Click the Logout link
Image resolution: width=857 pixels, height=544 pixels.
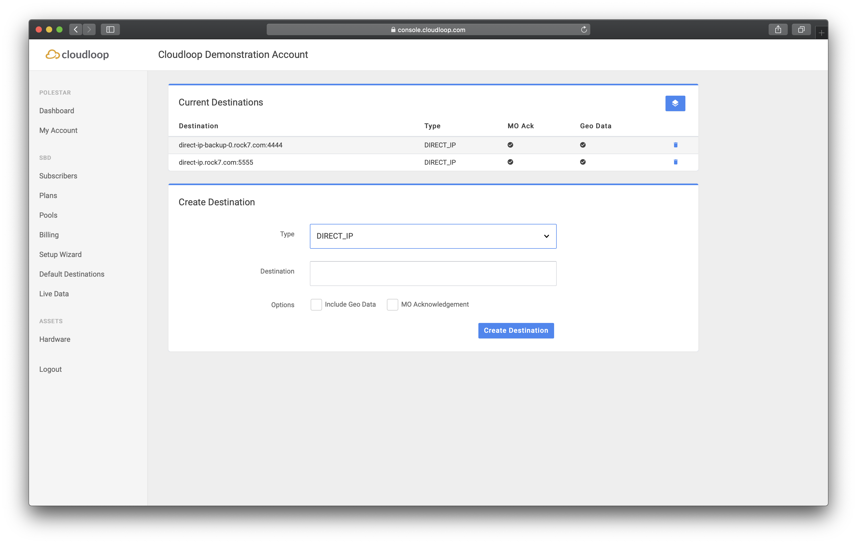coord(50,369)
